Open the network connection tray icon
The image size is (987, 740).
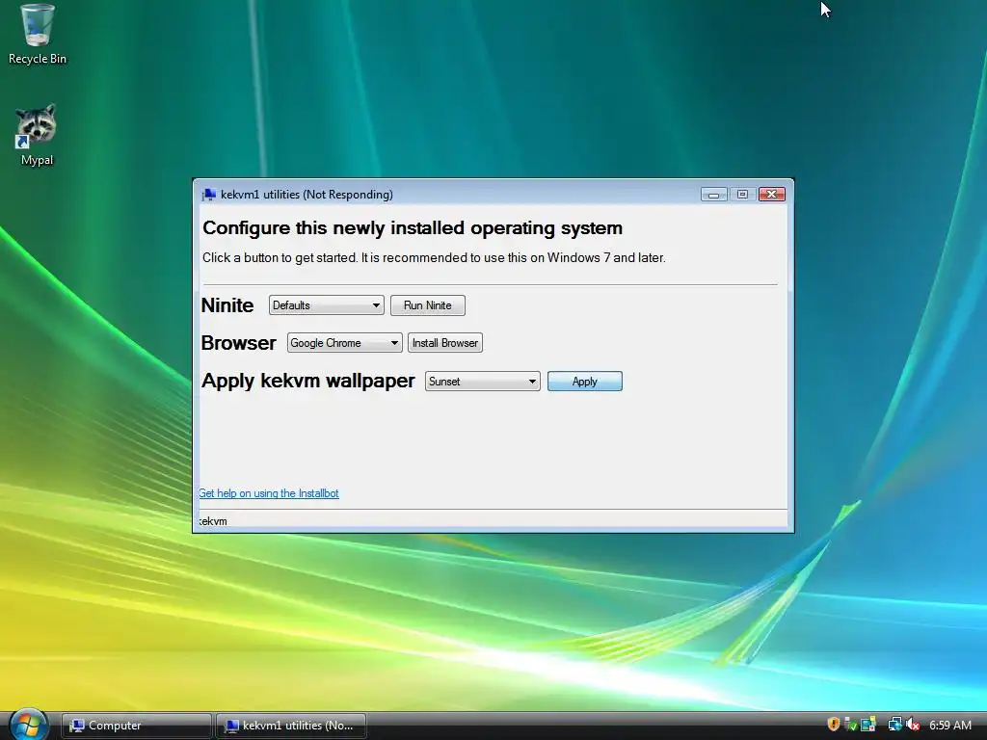(895, 725)
